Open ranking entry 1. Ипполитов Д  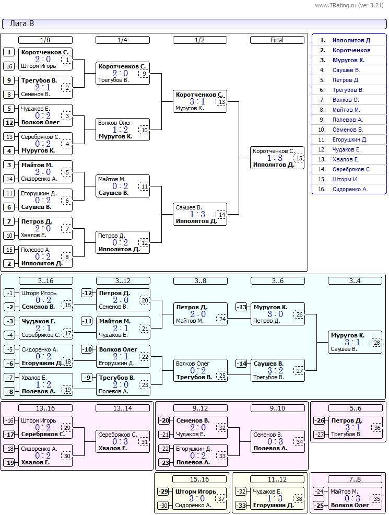[x=349, y=40]
